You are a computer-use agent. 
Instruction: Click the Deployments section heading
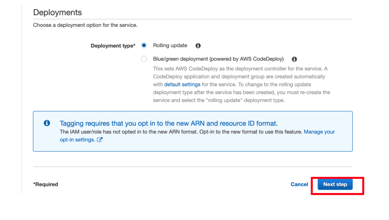coord(57,13)
